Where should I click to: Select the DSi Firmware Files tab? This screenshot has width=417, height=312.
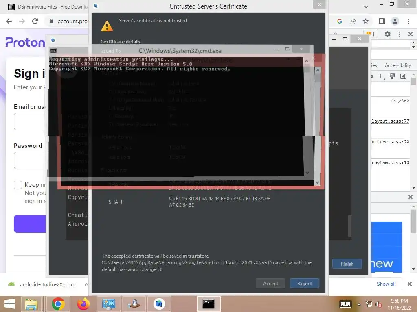48,7
